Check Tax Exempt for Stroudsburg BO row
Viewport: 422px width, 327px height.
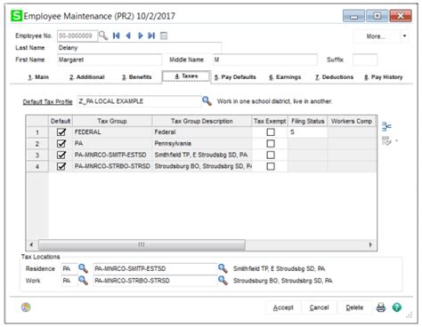click(x=271, y=166)
